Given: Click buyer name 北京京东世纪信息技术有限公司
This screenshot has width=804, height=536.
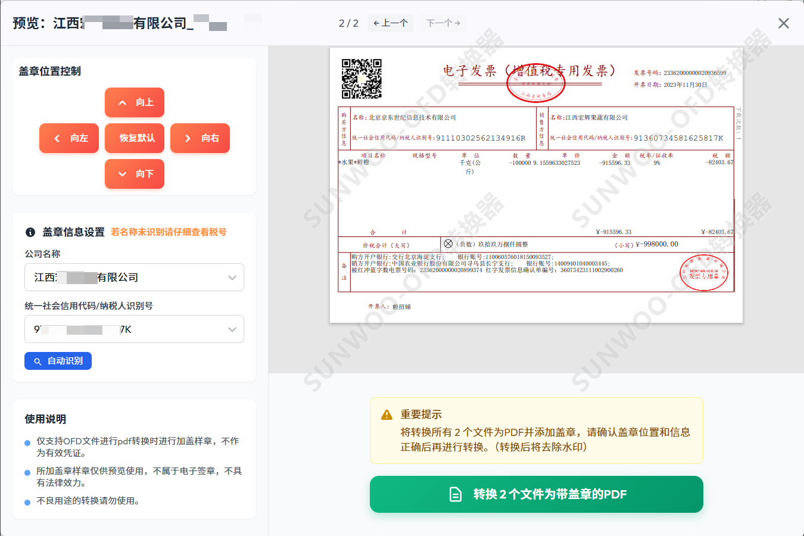Looking at the screenshot, I should 412,118.
